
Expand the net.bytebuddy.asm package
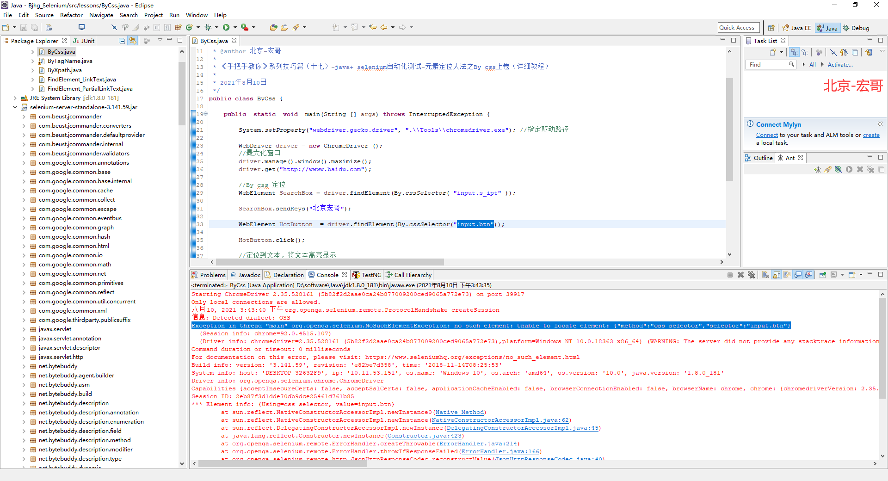(x=24, y=385)
